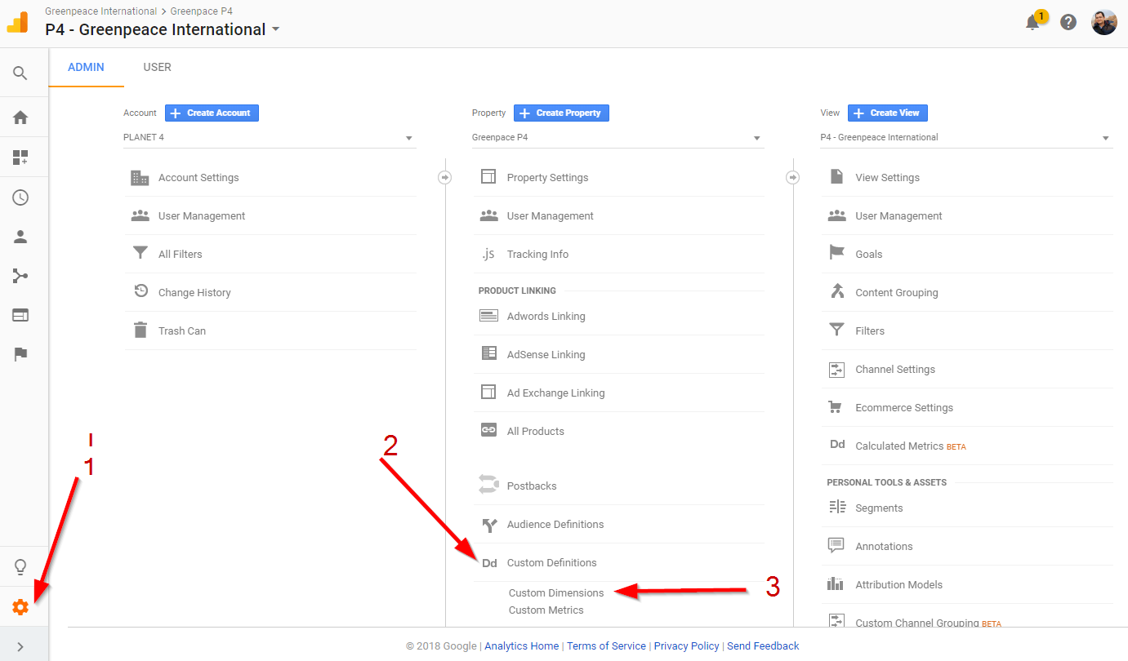This screenshot has width=1128, height=661.
Task: Open Privacy Policy footer link
Action: (x=686, y=645)
